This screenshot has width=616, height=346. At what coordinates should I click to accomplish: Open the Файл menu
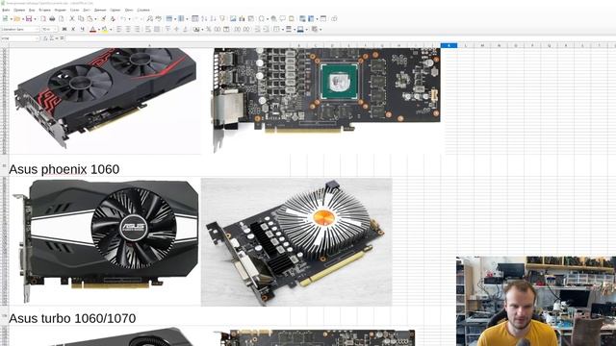tap(6, 10)
